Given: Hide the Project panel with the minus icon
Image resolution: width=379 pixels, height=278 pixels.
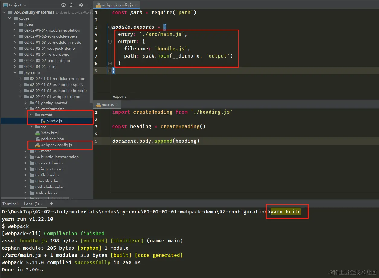Looking at the screenshot, I should pos(89,5).
